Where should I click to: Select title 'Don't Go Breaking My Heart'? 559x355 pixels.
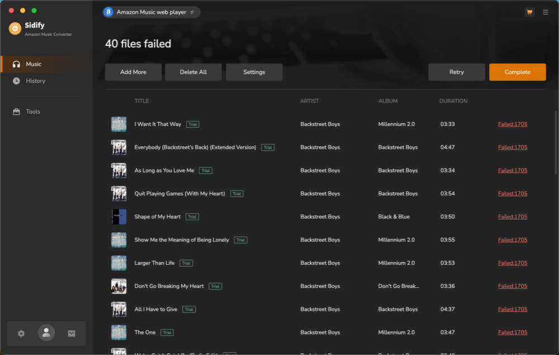click(169, 286)
